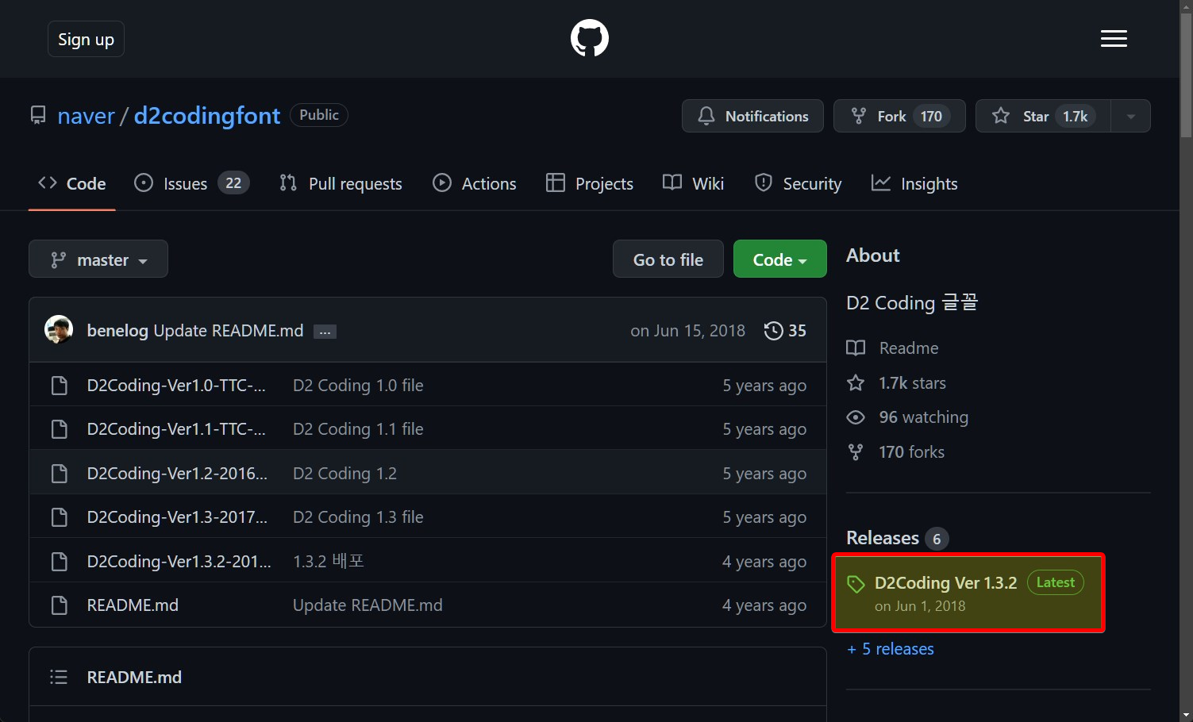1193x722 pixels.
Task: Open D2Coding-Ver1.3.2-201... file link
Action: [179, 562]
